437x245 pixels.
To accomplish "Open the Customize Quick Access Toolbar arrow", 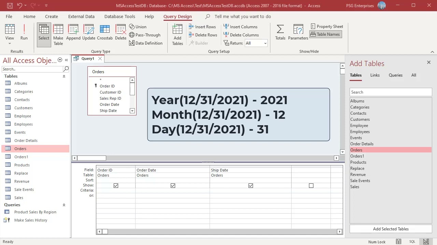I will click(x=46, y=5).
